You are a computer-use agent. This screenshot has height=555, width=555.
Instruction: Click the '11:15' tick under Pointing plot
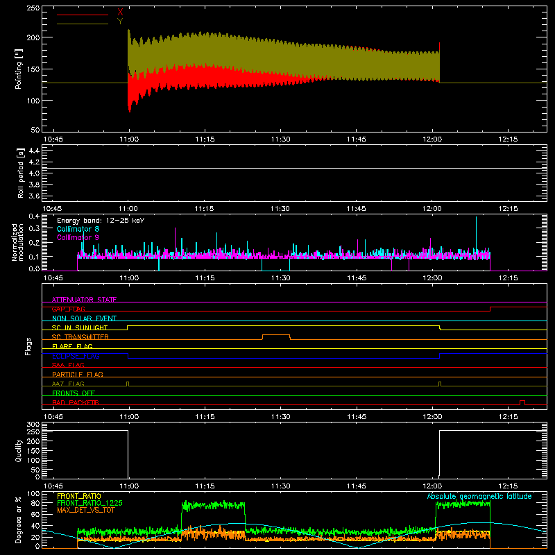pos(205,139)
